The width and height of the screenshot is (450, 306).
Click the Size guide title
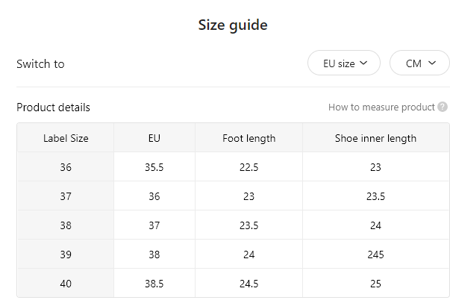233,25
